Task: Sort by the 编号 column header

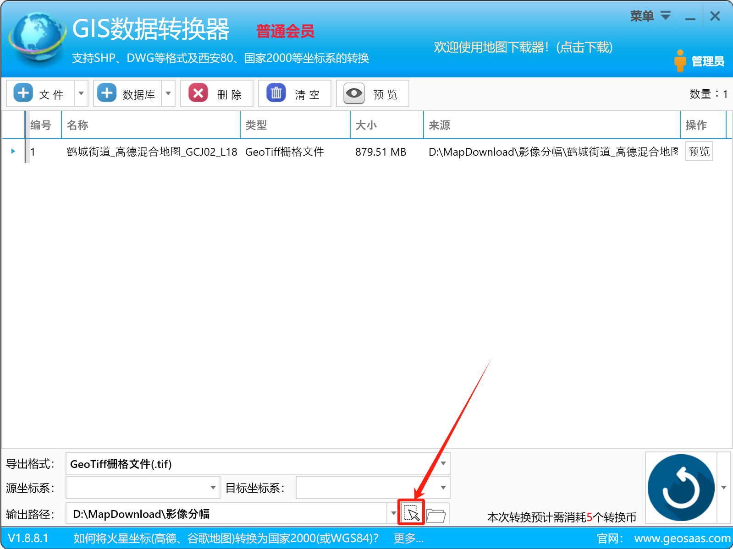Action: point(44,125)
